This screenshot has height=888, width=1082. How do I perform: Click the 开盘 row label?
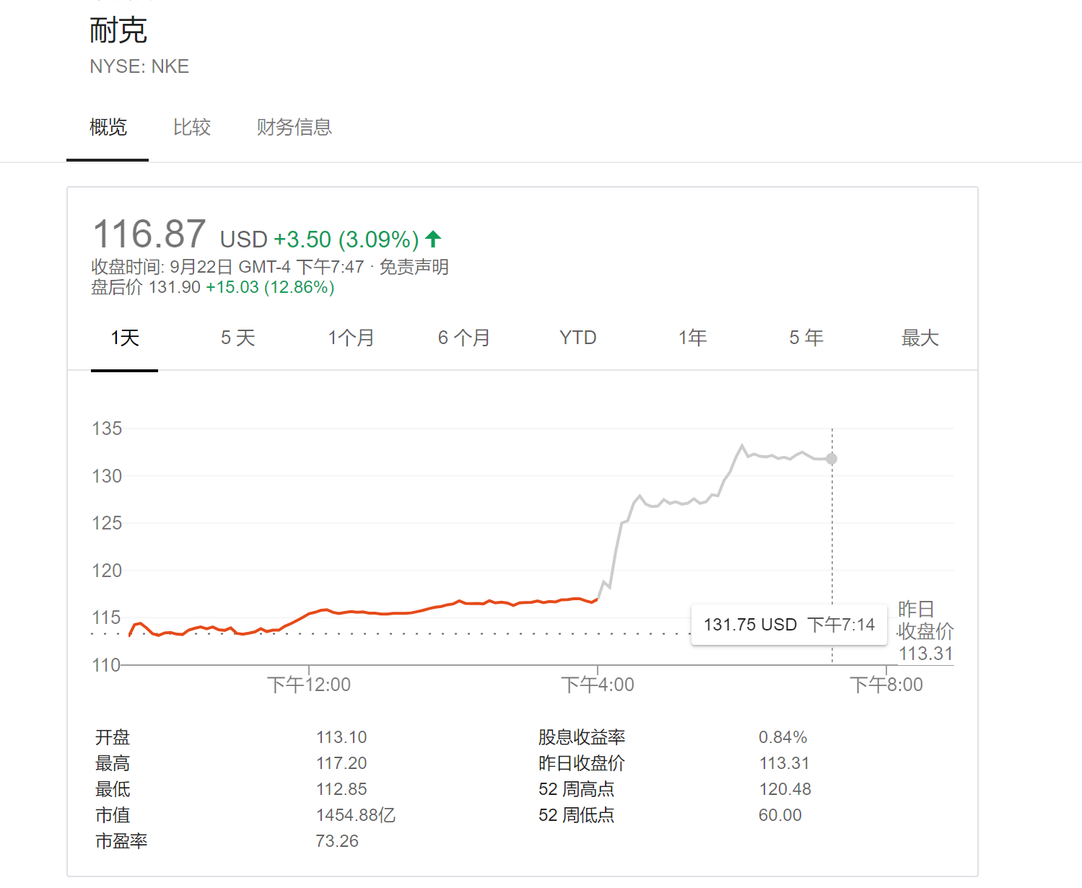pos(113,737)
